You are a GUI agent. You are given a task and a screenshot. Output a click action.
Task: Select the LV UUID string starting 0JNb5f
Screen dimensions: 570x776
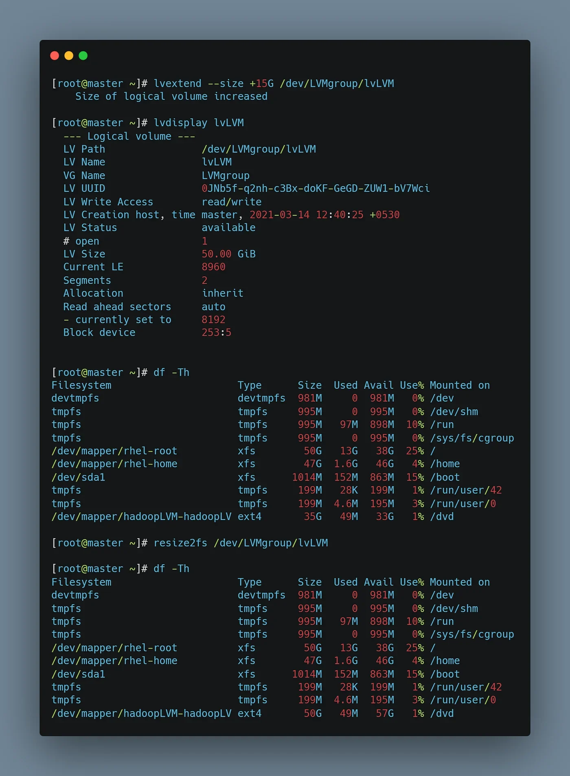[x=316, y=189]
